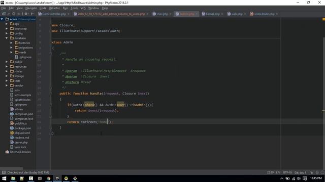Open the Refactor menu
This screenshot has height=182, width=325.
pyautogui.click(x=54, y=8)
